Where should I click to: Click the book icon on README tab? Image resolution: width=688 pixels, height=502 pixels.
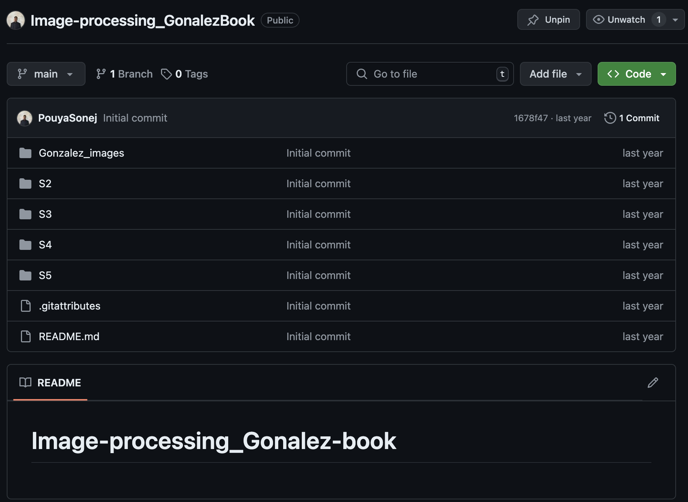coord(25,382)
